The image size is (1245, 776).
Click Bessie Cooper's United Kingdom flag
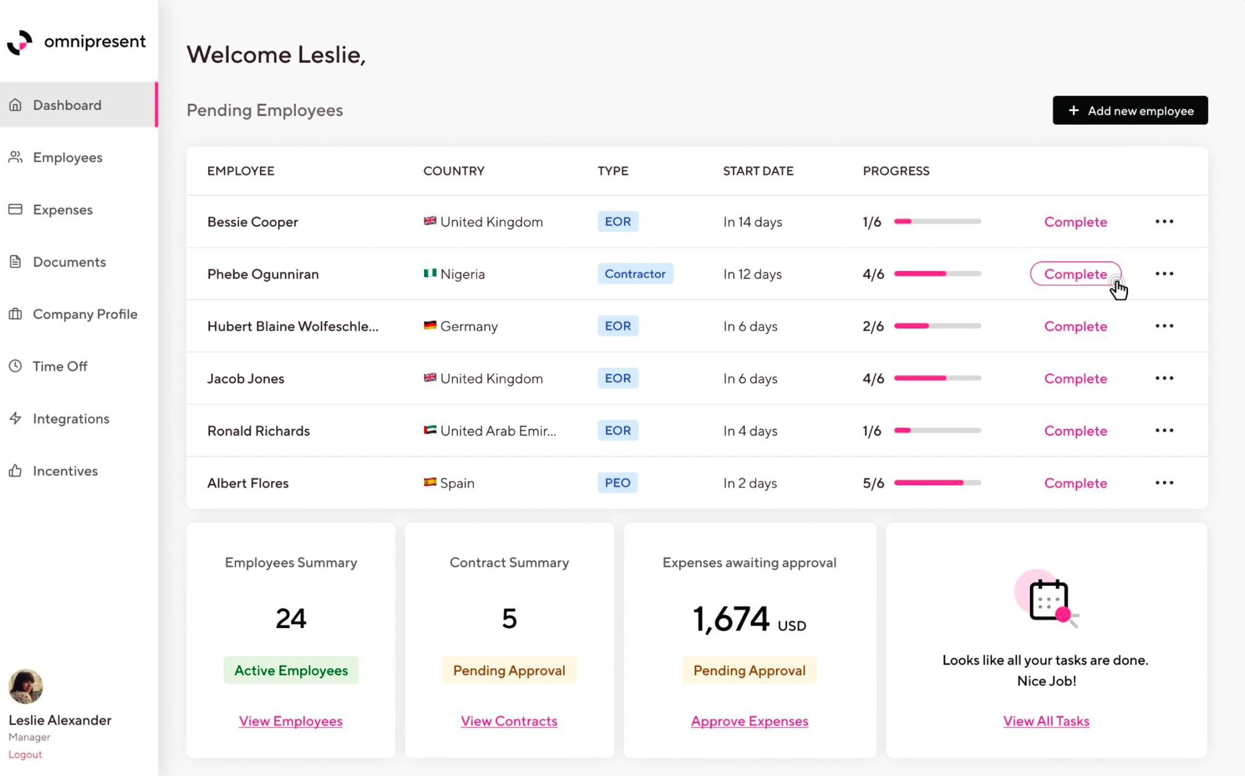pyautogui.click(x=430, y=221)
